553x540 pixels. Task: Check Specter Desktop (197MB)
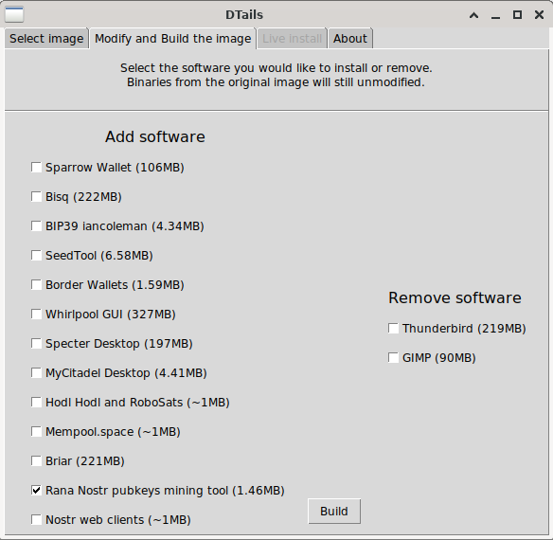[36, 343]
